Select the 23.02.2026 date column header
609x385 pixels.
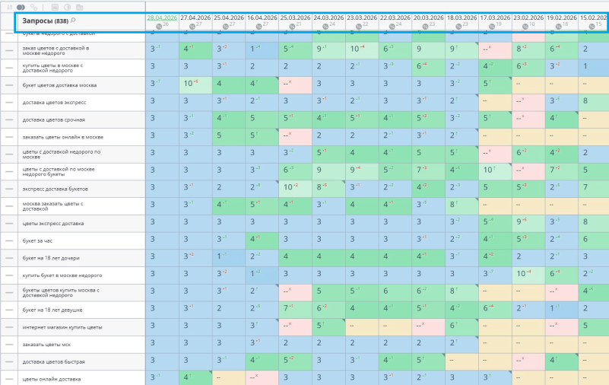pyautogui.click(x=528, y=17)
